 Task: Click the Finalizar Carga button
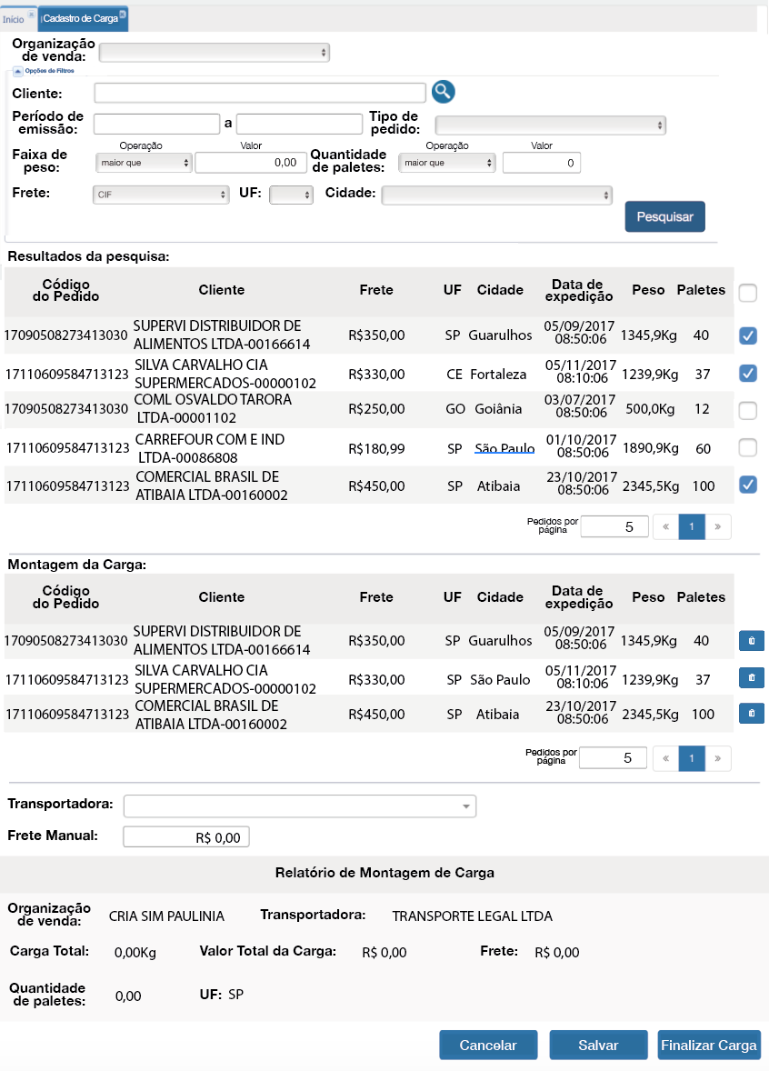[x=709, y=1045]
